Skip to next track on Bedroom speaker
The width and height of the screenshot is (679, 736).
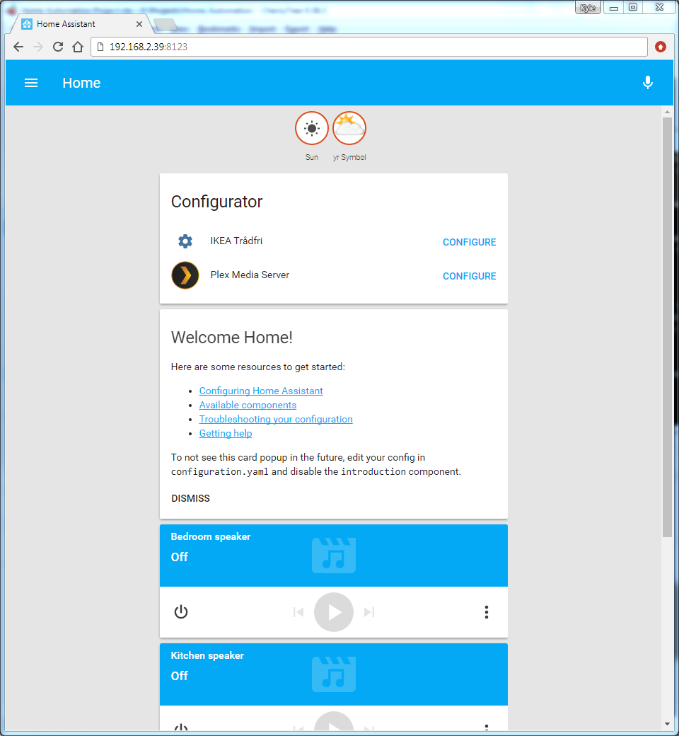tap(369, 612)
